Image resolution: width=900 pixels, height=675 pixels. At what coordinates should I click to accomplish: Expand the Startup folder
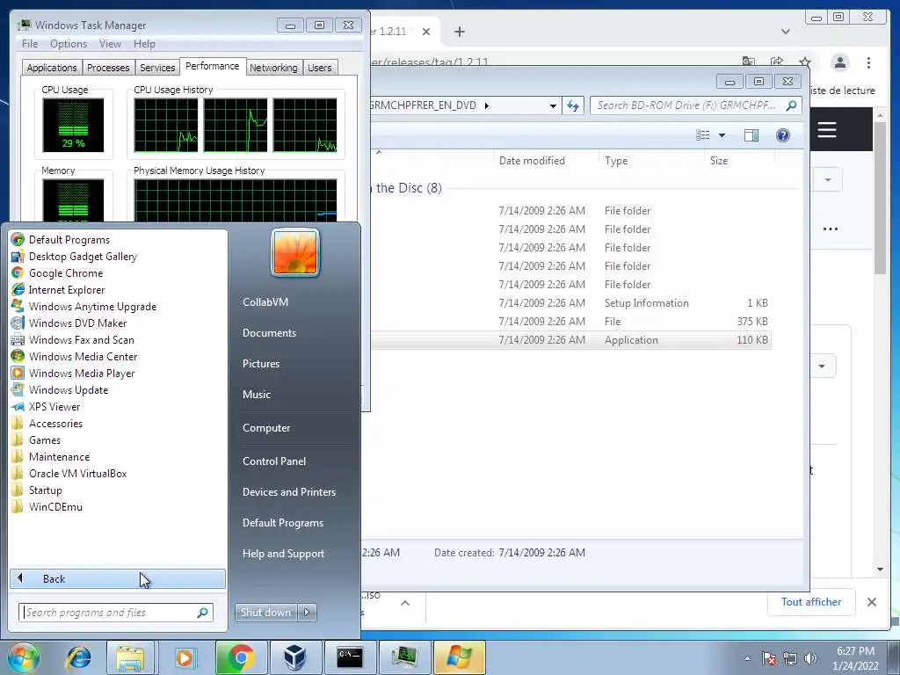(46, 490)
